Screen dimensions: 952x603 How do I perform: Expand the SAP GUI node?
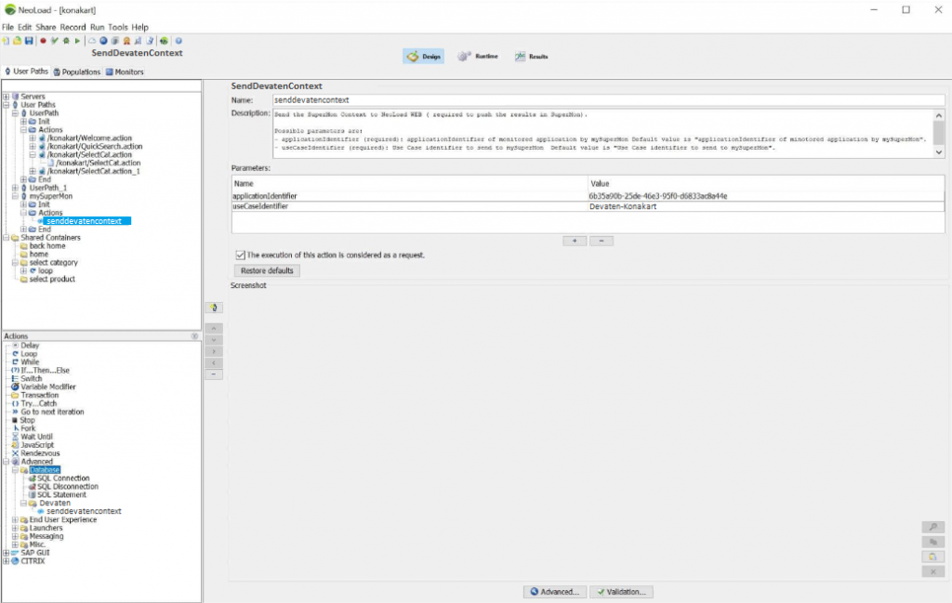pyautogui.click(x=7, y=553)
